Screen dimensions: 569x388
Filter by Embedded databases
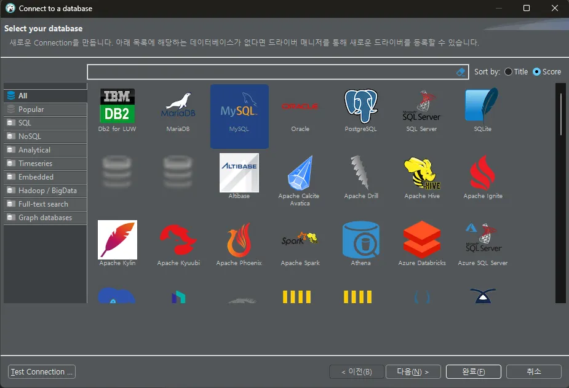[46, 177]
